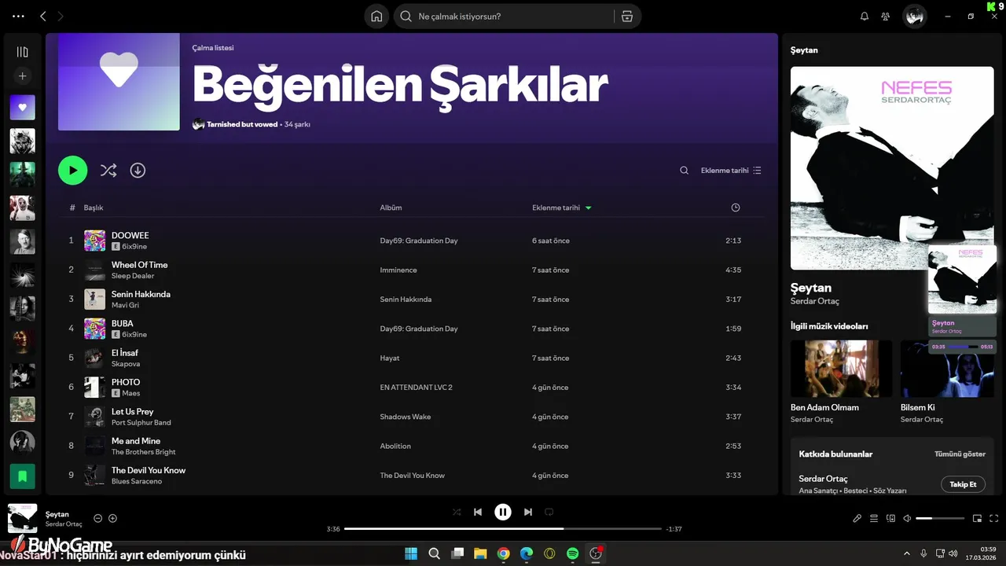Open Microsoft Edge from the taskbar
Screen dimensions: 1006x566
(527, 553)
